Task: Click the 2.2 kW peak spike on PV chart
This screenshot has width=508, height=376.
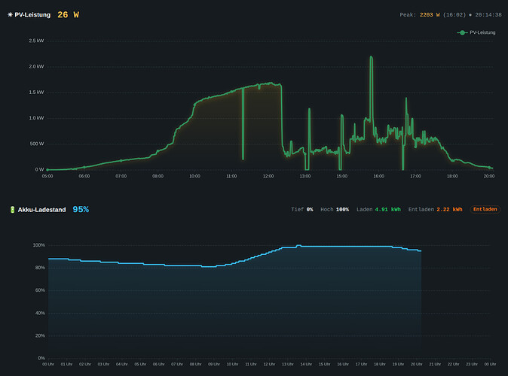Action: [x=371, y=57]
